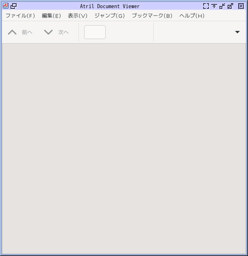This screenshot has height=256, width=248.
Task: Open the ヘルプ(H) menu
Action: [x=192, y=16]
